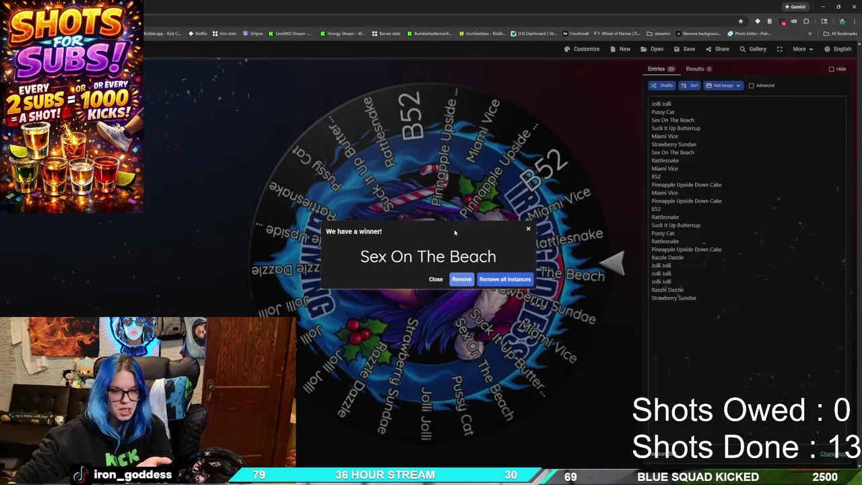
Task: Switch to the Entries tab
Action: click(x=661, y=69)
